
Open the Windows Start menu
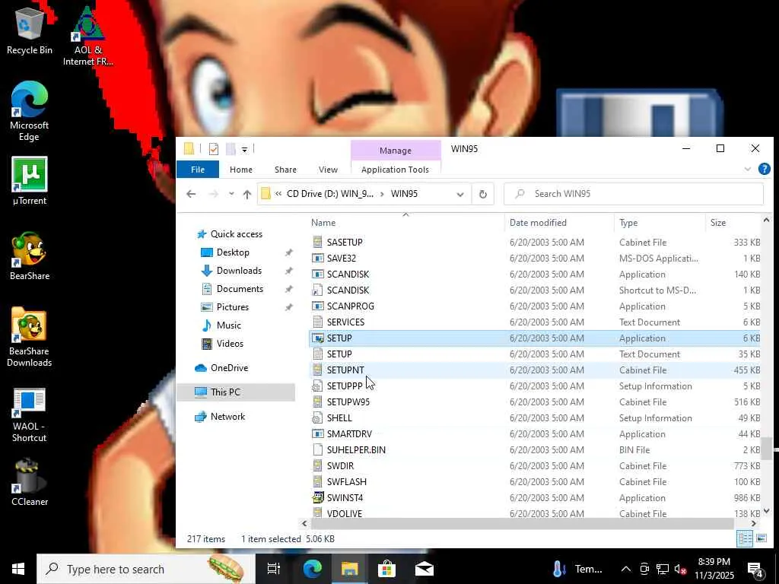tap(18, 569)
